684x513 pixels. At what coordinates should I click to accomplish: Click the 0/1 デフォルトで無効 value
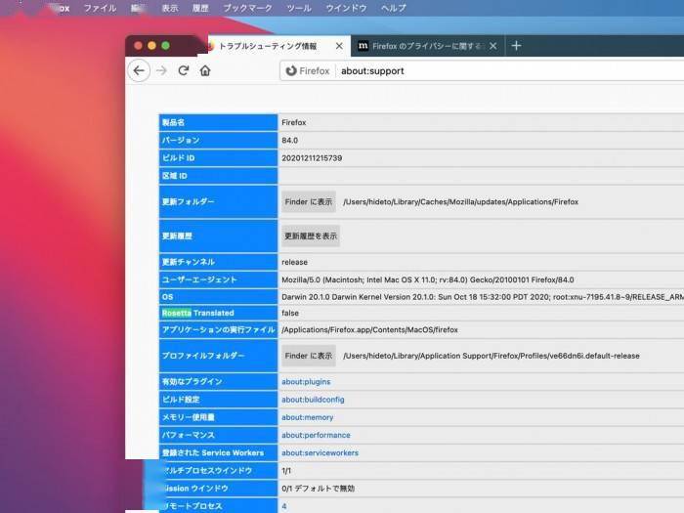pyautogui.click(x=318, y=489)
